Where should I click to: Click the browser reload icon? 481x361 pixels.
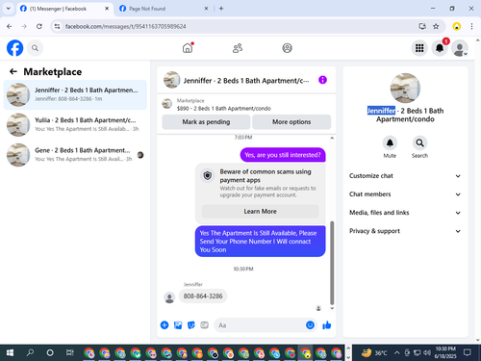(x=39, y=26)
